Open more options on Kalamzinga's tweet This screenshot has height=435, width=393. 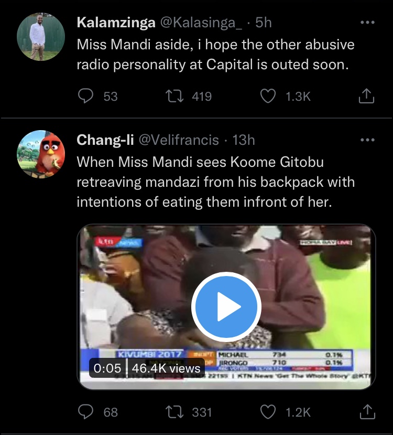coord(367,23)
